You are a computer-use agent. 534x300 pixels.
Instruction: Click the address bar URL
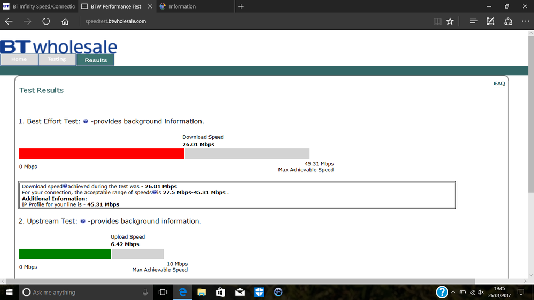click(115, 21)
